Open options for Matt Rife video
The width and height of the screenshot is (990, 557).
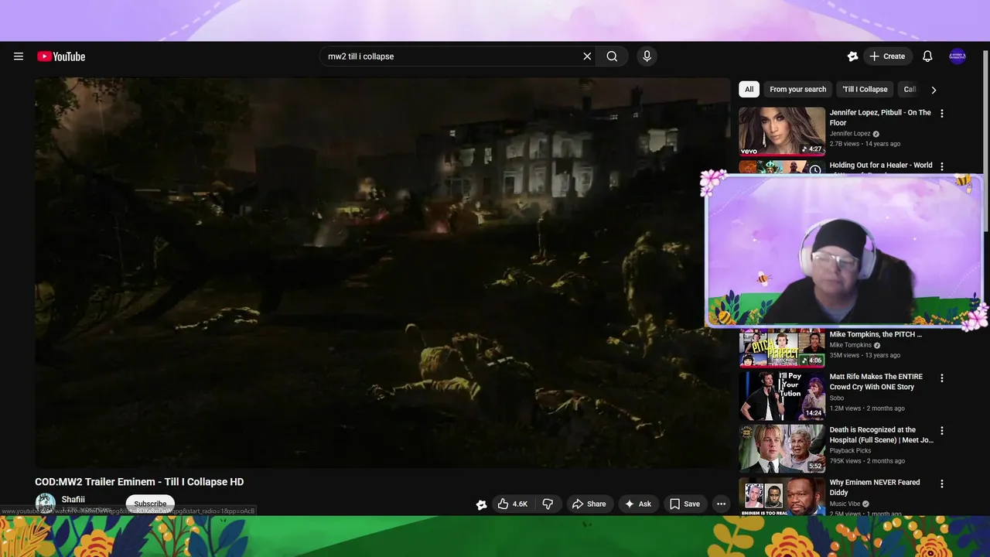(941, 378)
